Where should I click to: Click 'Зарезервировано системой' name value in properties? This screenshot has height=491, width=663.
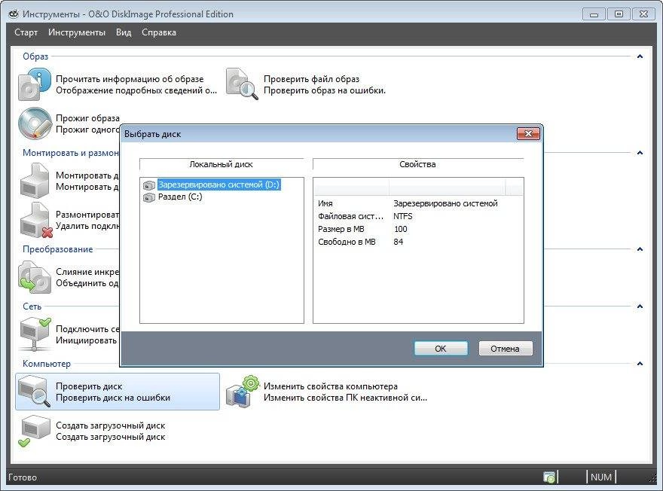tap(446, 203)
